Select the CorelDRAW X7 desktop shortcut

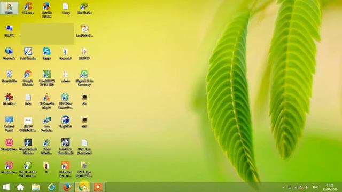tap(46, 78)
